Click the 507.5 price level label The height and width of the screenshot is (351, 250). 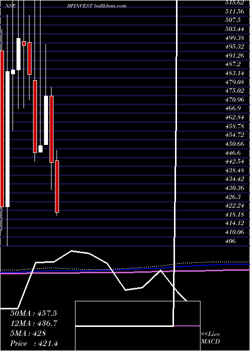click(x=233, y=20)
